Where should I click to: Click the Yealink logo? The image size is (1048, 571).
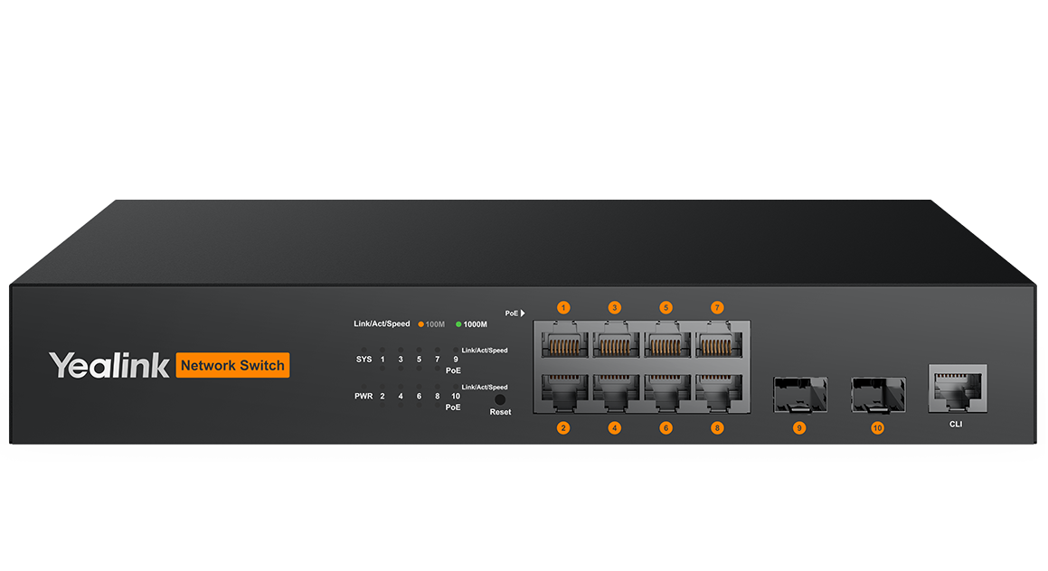coord(109,365)
